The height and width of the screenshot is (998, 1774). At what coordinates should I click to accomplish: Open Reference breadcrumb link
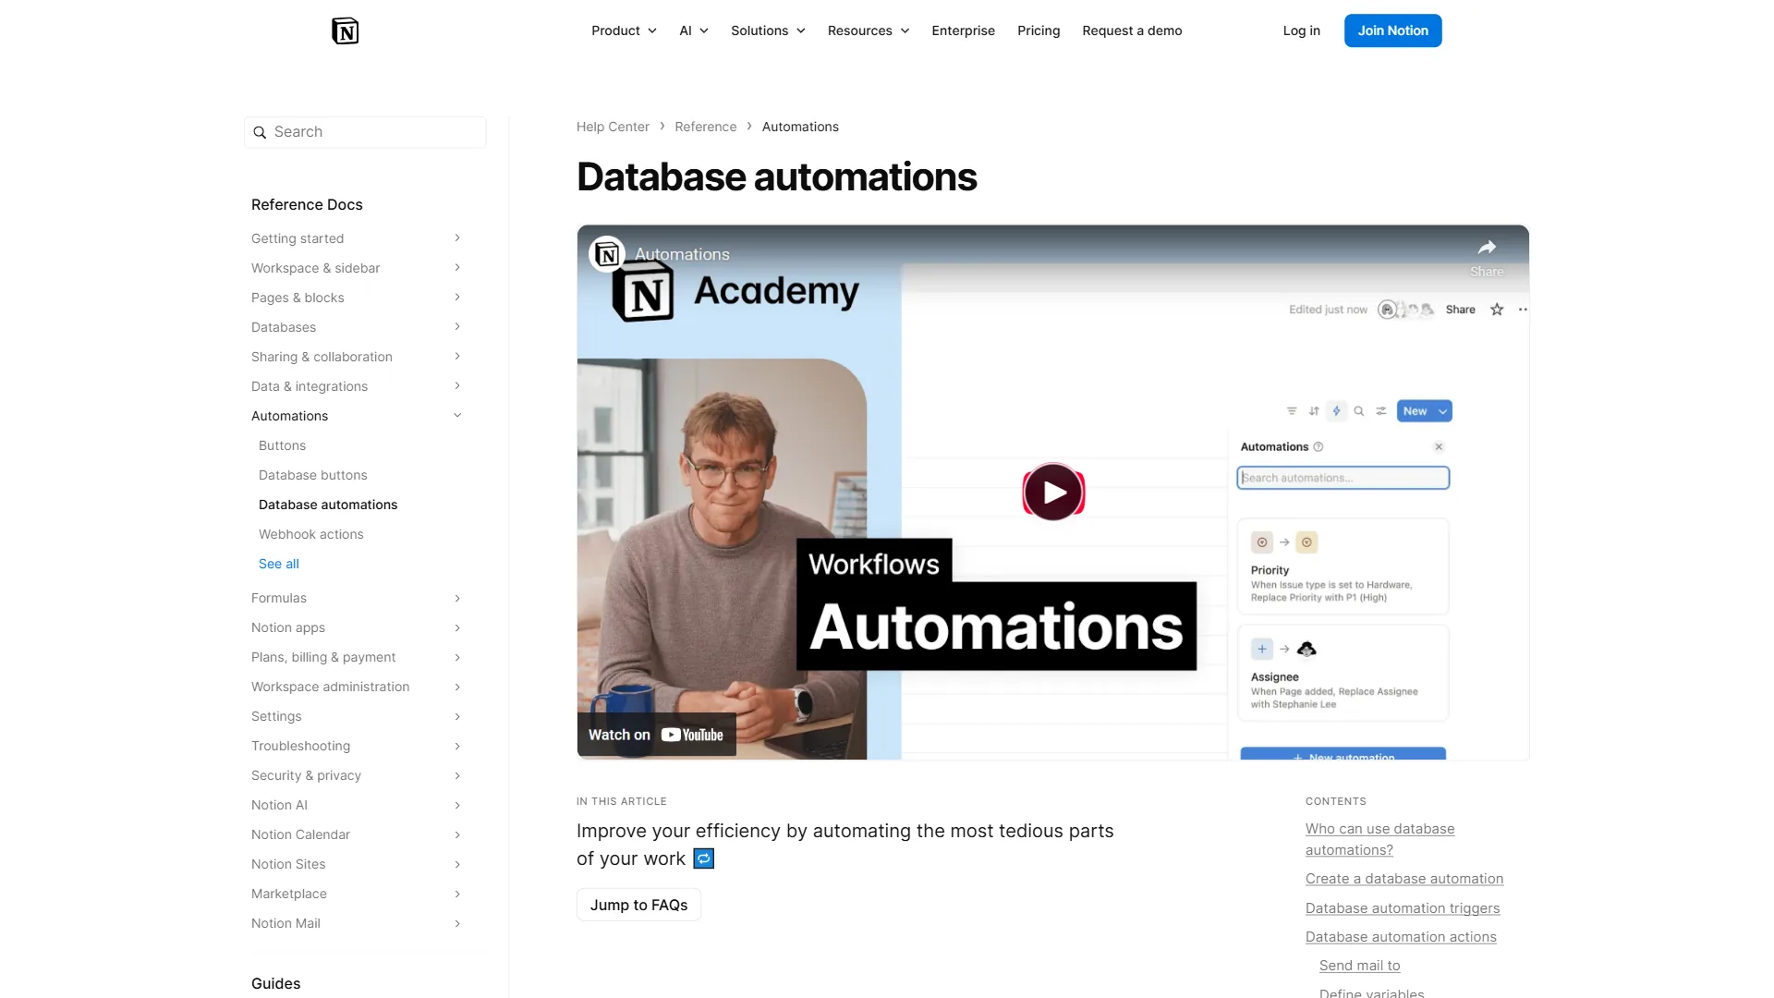click(705, 127)
